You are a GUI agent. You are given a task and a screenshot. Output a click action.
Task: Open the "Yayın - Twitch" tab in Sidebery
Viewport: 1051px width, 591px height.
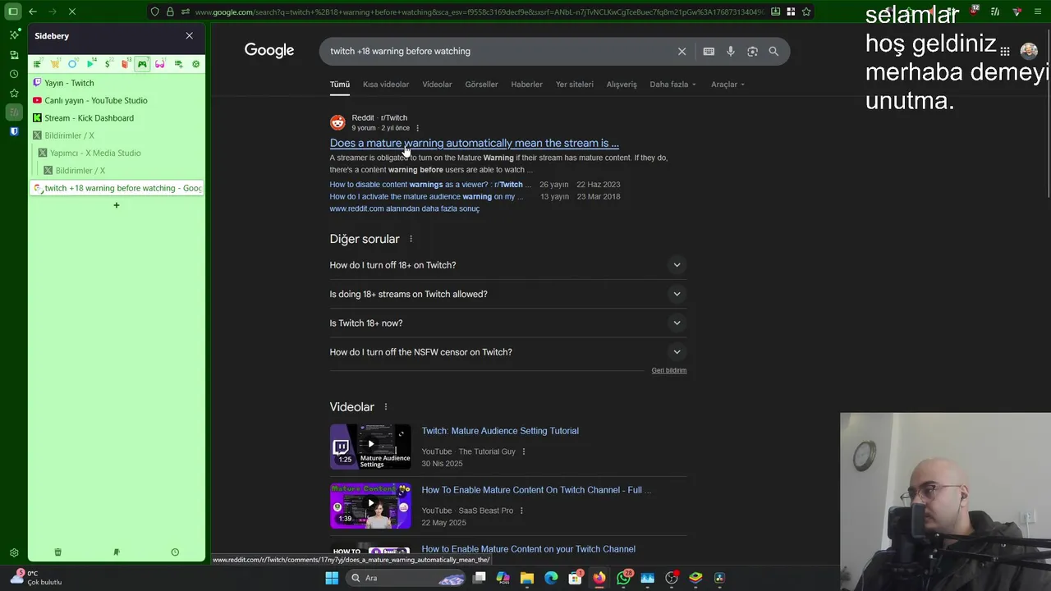tap(117, 83)
